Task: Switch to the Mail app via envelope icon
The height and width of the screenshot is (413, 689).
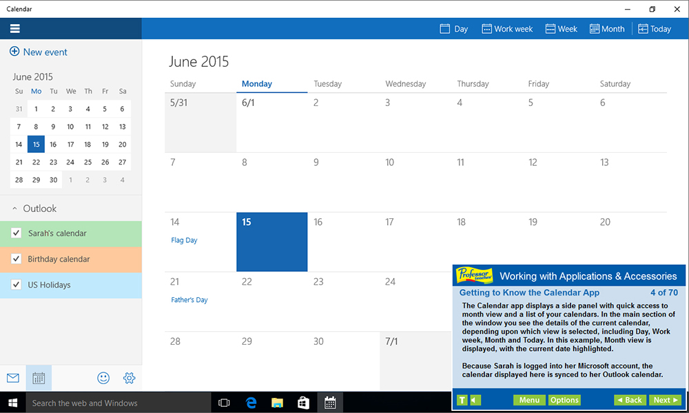Action: (12, 377)
